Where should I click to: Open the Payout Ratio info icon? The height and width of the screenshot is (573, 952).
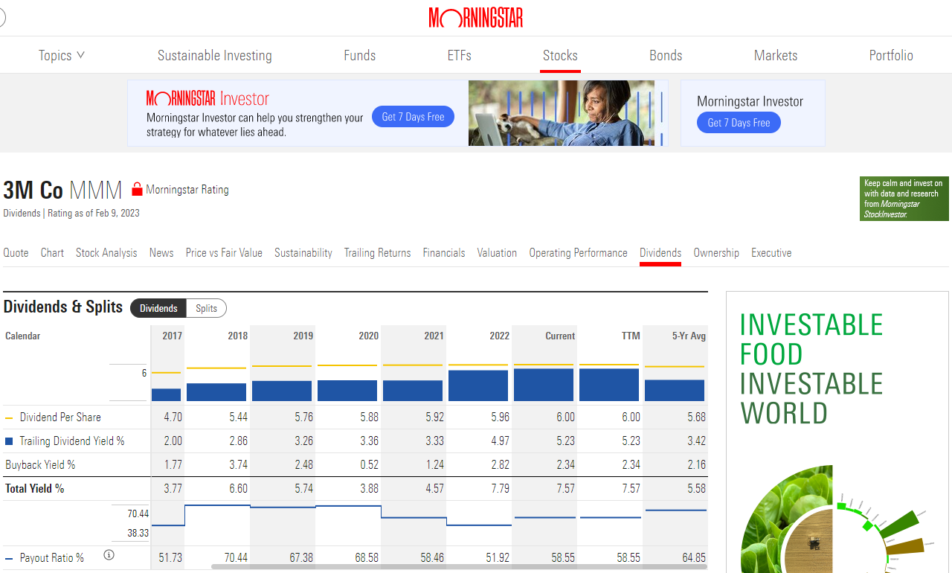109,555
